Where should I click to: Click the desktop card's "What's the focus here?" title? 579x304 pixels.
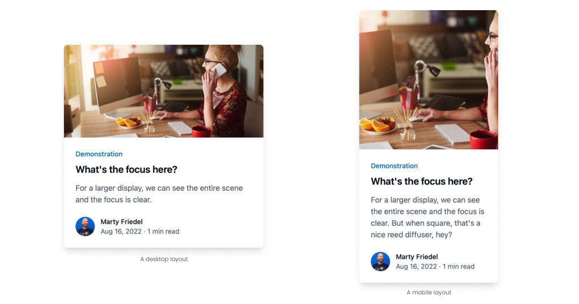click(126, 169)
